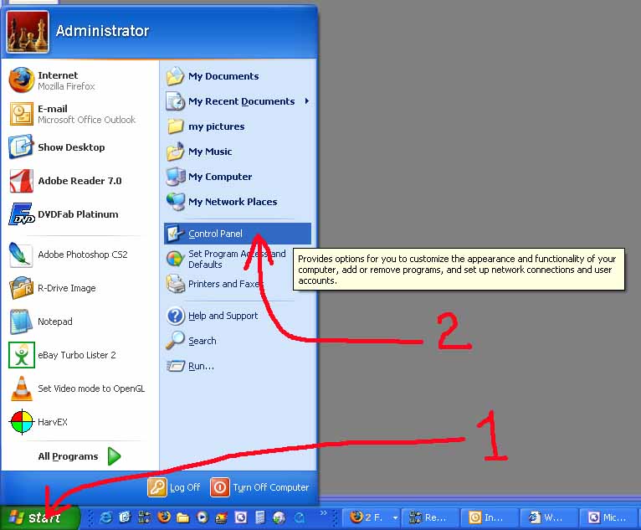Click the 'Mozilla Firefox' subtitle text
Image resolution: width=641 pixels, height=530 pixels.
coord(66,86)
